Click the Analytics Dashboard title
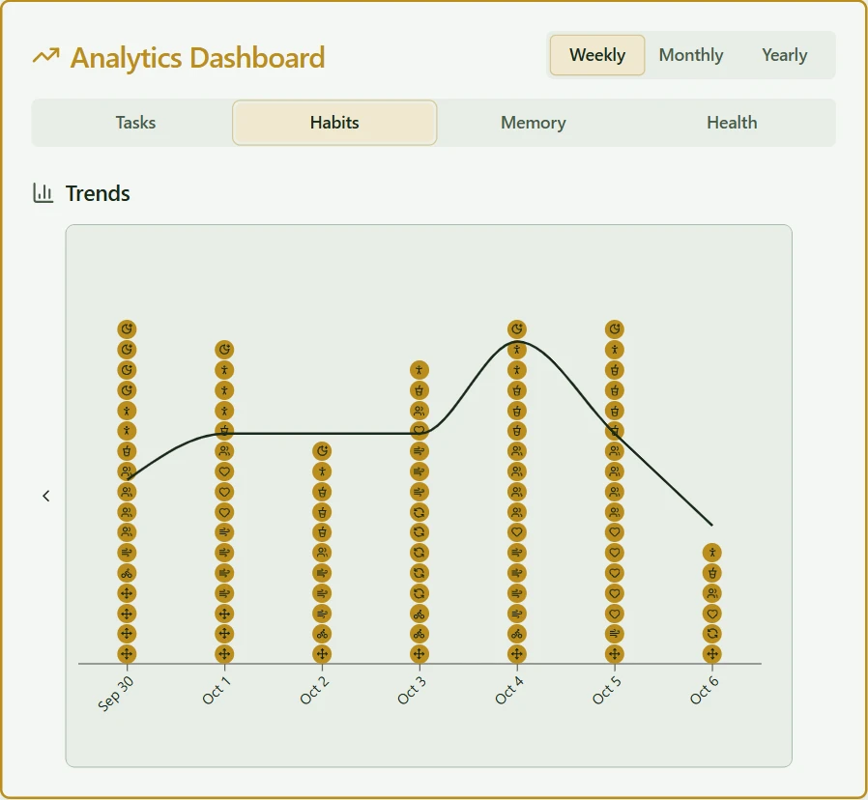The width and height of the screenshot is (868, 800). click(197, 58)
